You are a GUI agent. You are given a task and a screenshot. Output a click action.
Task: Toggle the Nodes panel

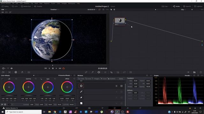176,6
